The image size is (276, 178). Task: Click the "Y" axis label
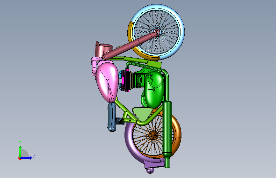pyautogui.click(x=20, y=143)
